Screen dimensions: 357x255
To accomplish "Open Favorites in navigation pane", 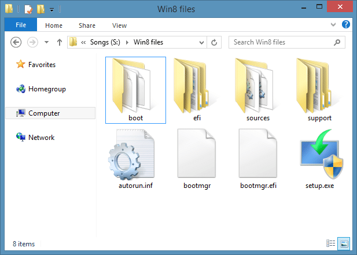I will tap(36, 65).
